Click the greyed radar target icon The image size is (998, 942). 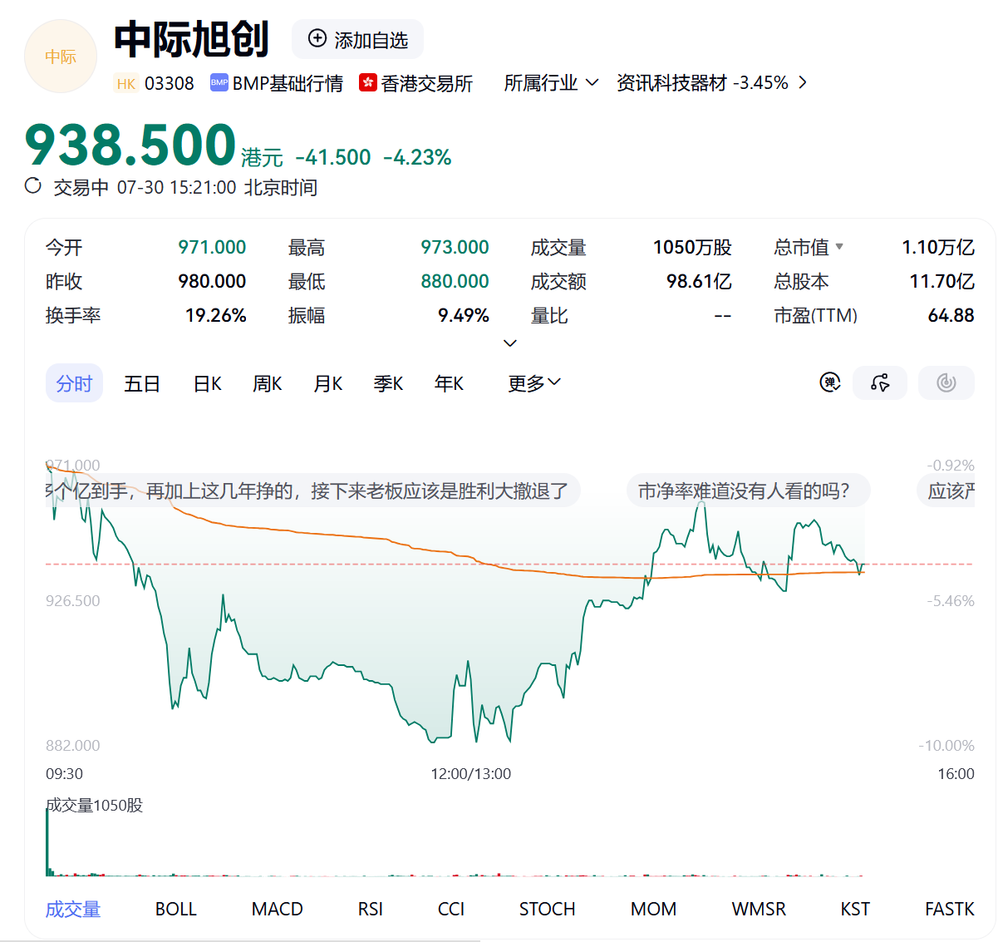(946, 382)
